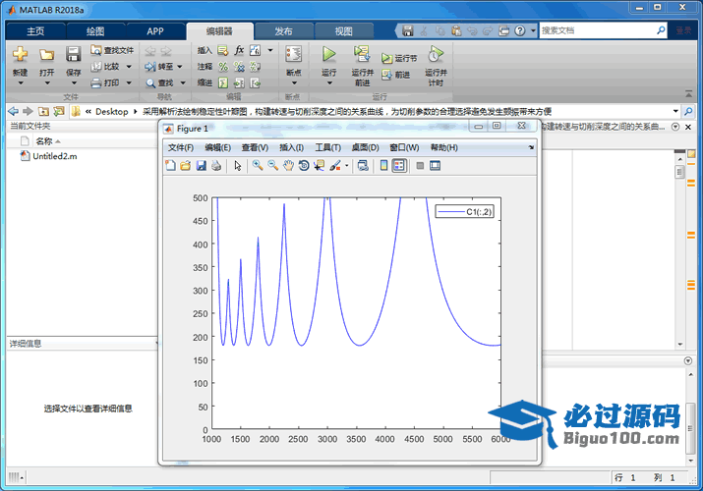Click the Zoom Out tool in Figure toolbar
Screen dimensions: 703x491
coord(272,166)
